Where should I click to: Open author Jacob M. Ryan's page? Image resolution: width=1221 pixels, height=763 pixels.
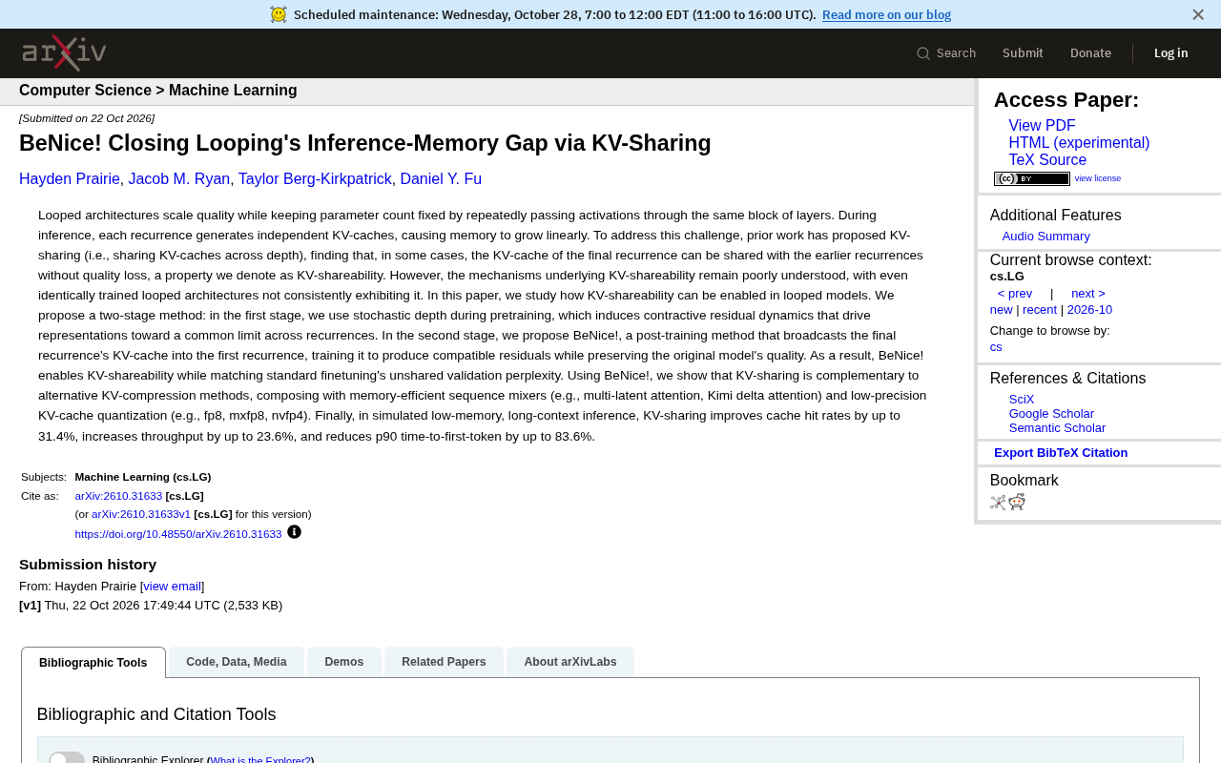pos(179,179)
